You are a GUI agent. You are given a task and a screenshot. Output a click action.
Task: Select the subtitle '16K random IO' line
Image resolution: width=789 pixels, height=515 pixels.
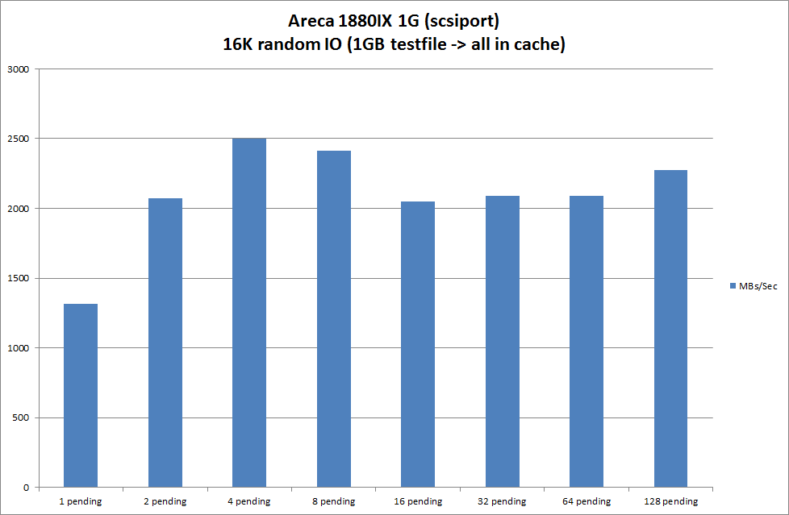tap(394, 44)
